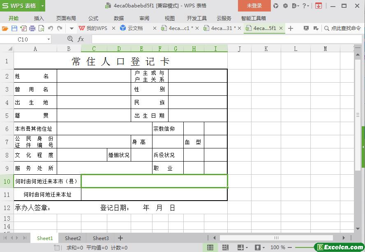365x252 pixels.
Task: Switch to normal view in status bar
Action: pyautogui.click(x=210, y=247)
